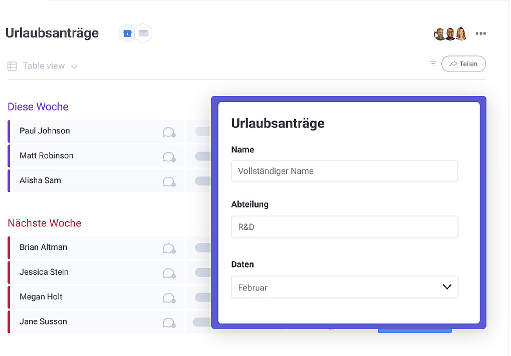Click the email envelope integration icon
511x356 pixels.
pos(143,33)
